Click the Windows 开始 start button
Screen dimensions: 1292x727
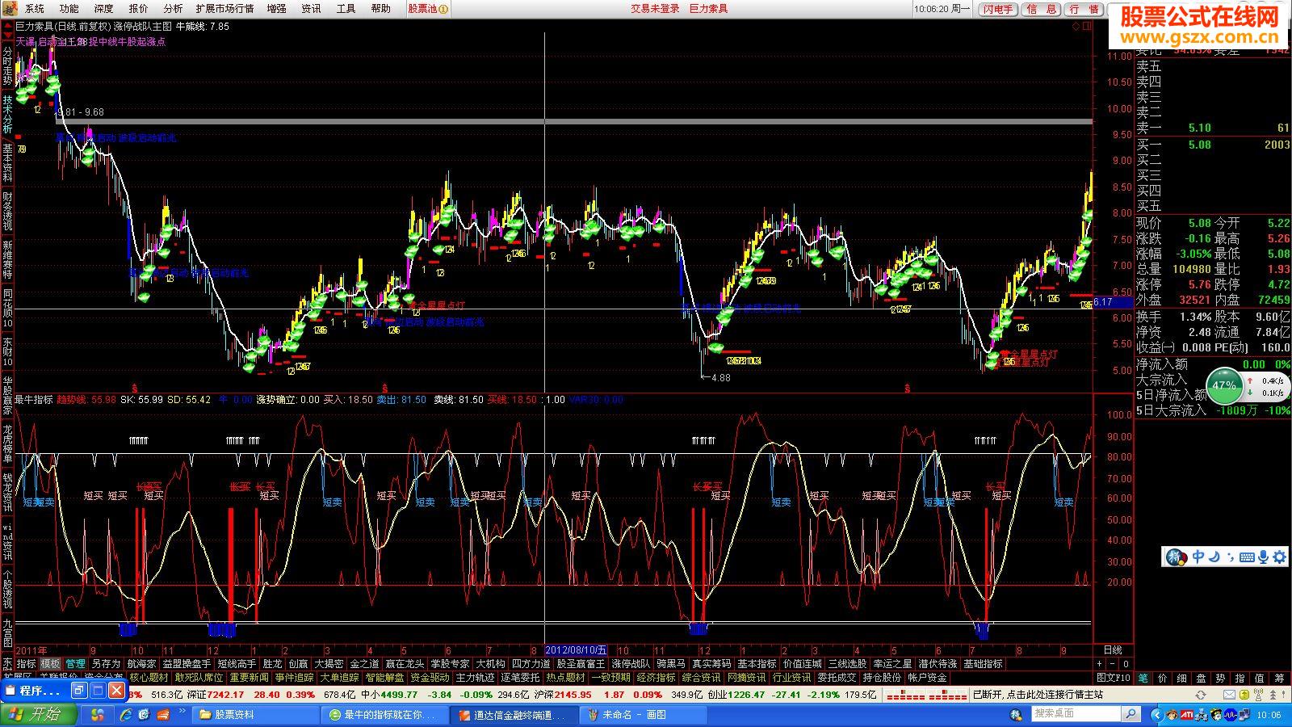click(39, 714)
